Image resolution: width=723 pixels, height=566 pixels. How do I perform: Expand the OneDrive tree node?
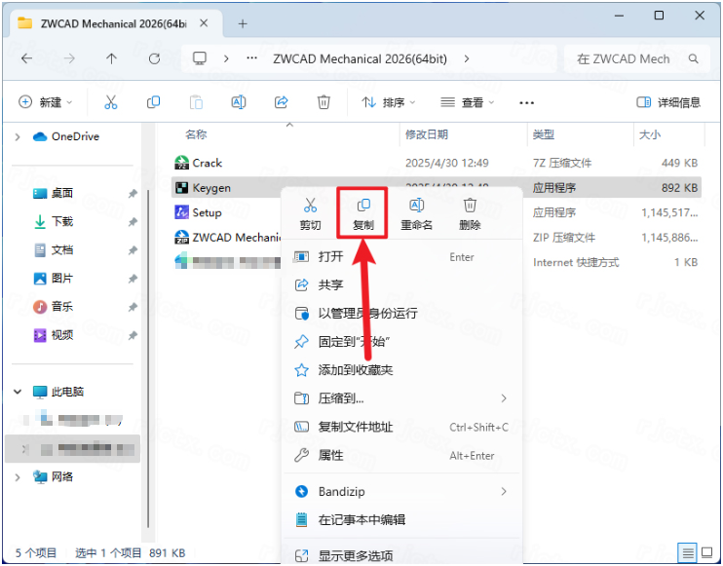(x=18, y=136)
